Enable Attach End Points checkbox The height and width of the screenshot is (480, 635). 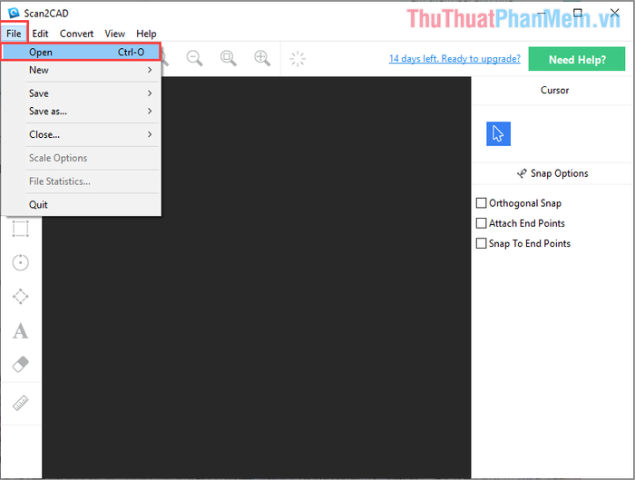481,223
